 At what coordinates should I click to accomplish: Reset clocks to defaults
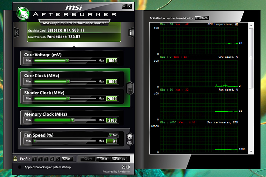tap(103, 159)
